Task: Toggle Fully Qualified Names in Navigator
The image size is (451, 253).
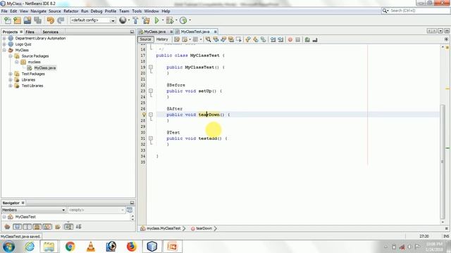Action: click(58, 227)
